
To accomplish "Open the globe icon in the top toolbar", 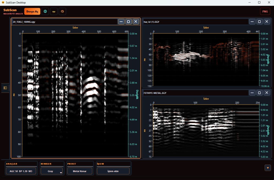I will point(45,12).
